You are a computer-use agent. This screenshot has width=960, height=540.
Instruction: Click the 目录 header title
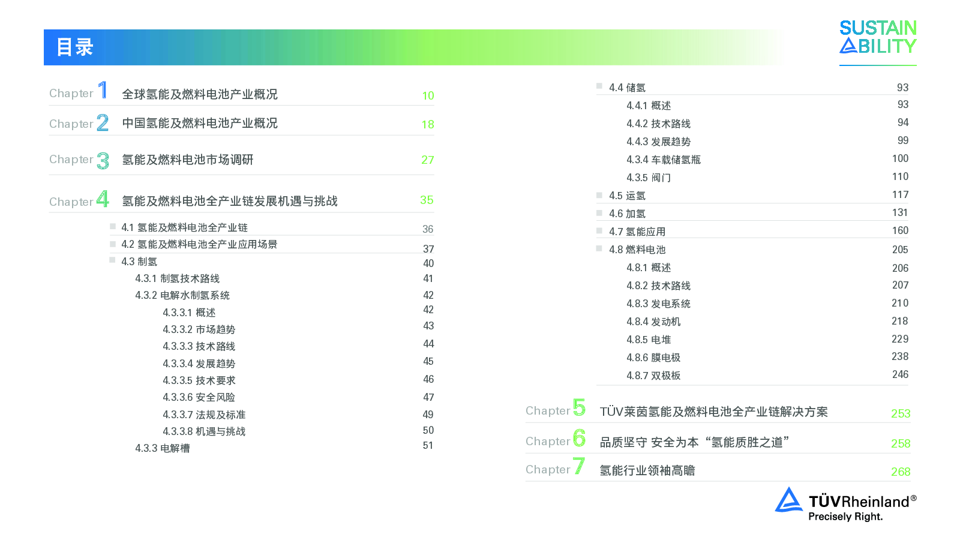pos(75,47)
